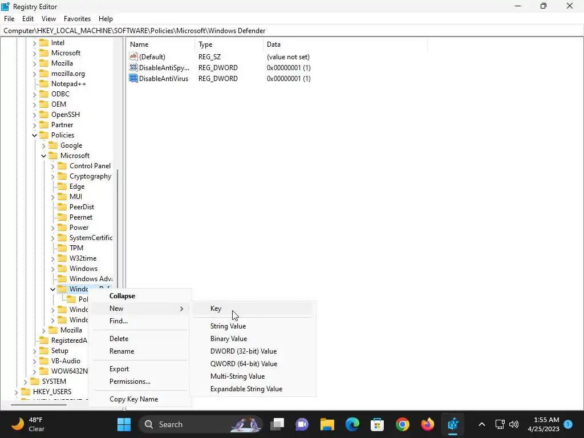Screen dimensions: 584x438
Task: Select the OpenSSH key folder icon
Action: [x=44, y=114]
